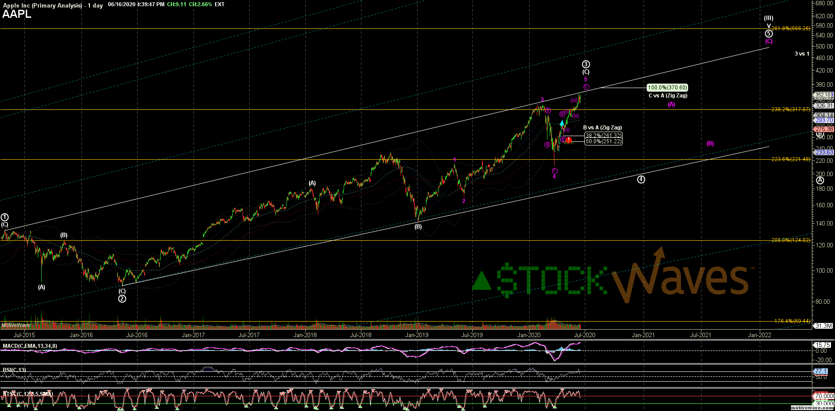Image resolution: width=835 pixels, height=411 pixels.
Task: Click the 3 vs 1 label
Action: [802, 54]
